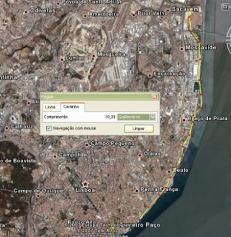Click the Lisboa capital star marker

(85, 184)
